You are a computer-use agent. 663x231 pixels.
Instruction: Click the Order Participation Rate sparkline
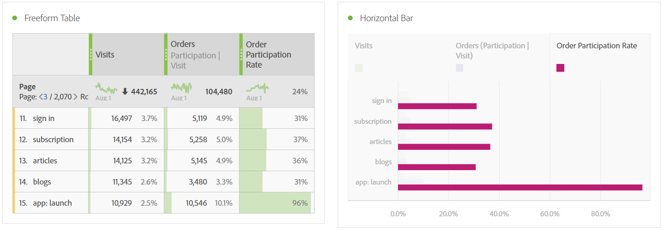tap(257, 88)
